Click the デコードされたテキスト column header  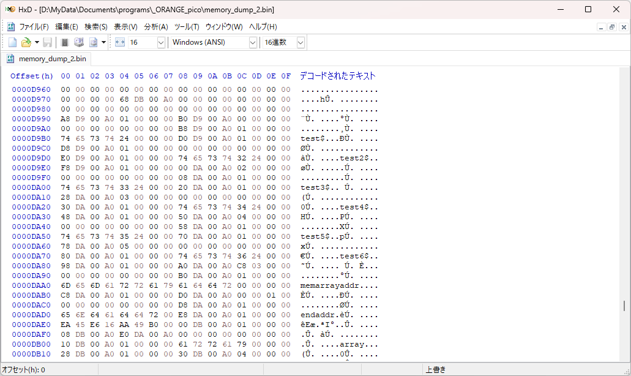(x=338, y=76)
